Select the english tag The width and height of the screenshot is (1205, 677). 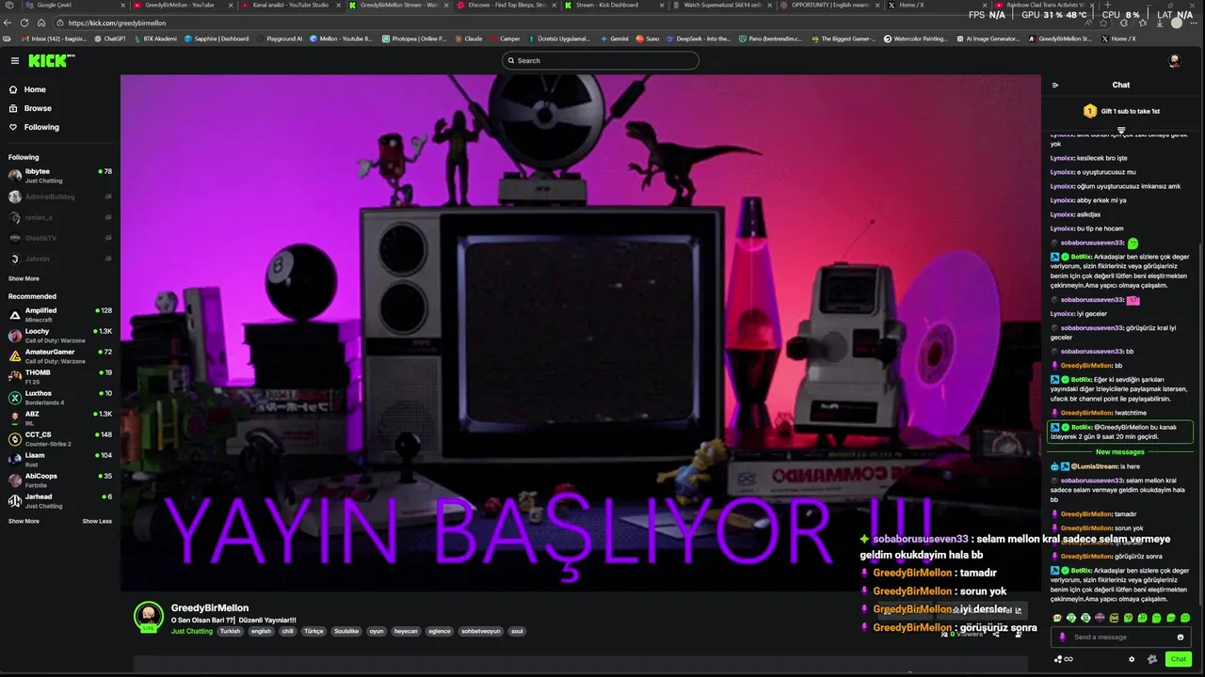(261, 631)
